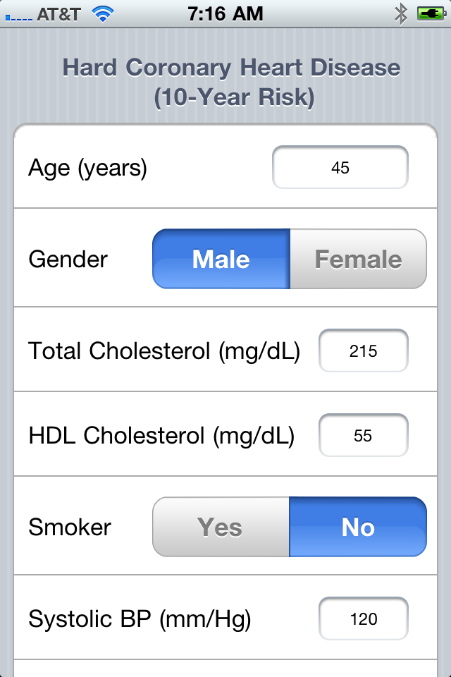The height and width of the screenshot is (677, 451).
Task: Edit Total Cholesterol field showing 215
Action: tap(364, 350)
